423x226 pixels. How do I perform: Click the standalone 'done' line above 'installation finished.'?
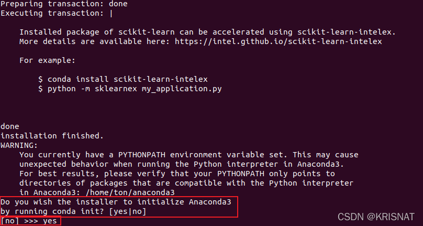click(x=9, y=126)
